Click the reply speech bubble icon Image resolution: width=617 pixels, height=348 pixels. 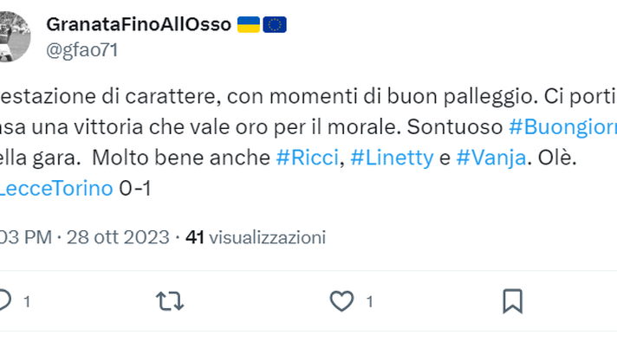(x=5, y=300)
